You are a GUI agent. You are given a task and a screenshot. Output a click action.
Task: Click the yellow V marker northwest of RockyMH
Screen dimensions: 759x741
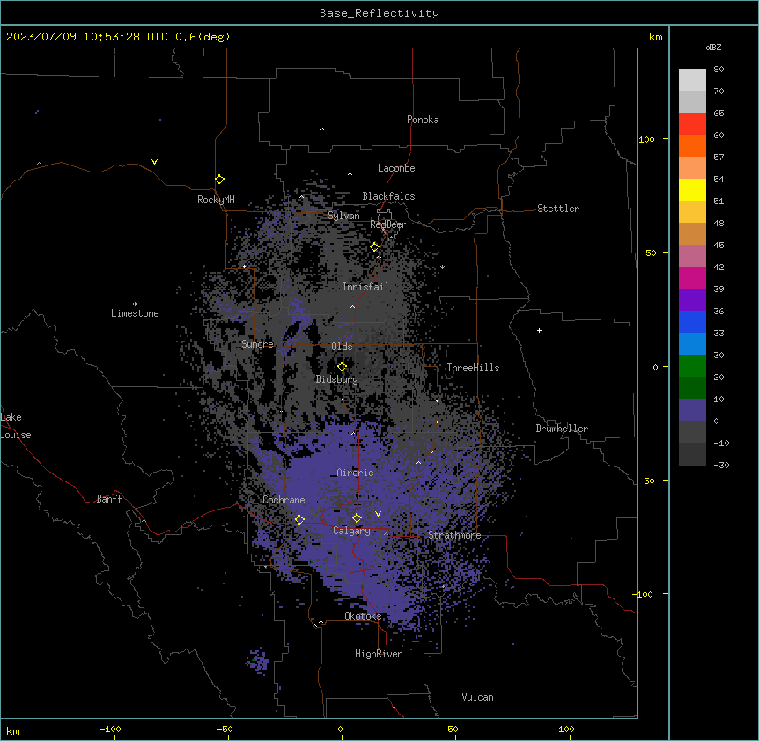(154, 162)
